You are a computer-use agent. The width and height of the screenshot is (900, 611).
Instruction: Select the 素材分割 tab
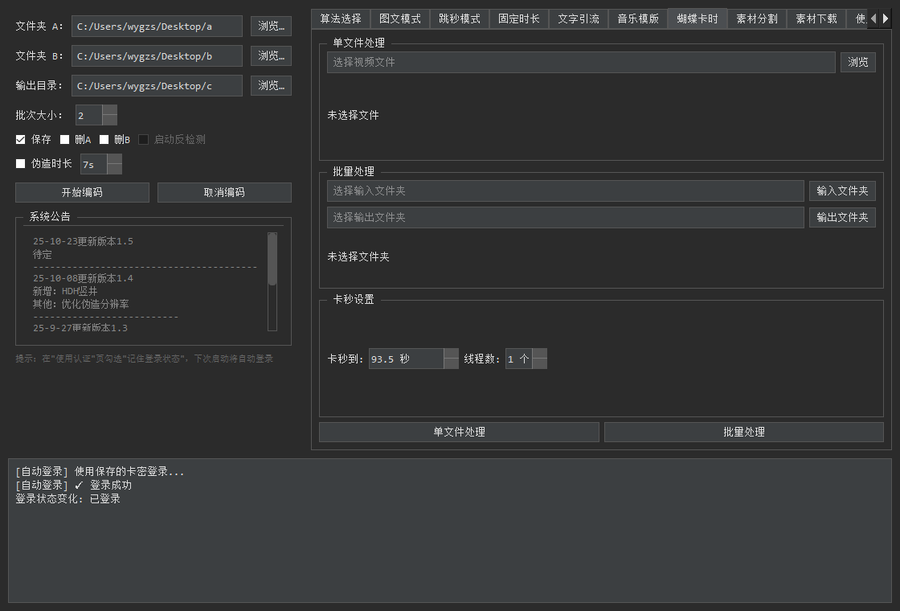[756, 18]
